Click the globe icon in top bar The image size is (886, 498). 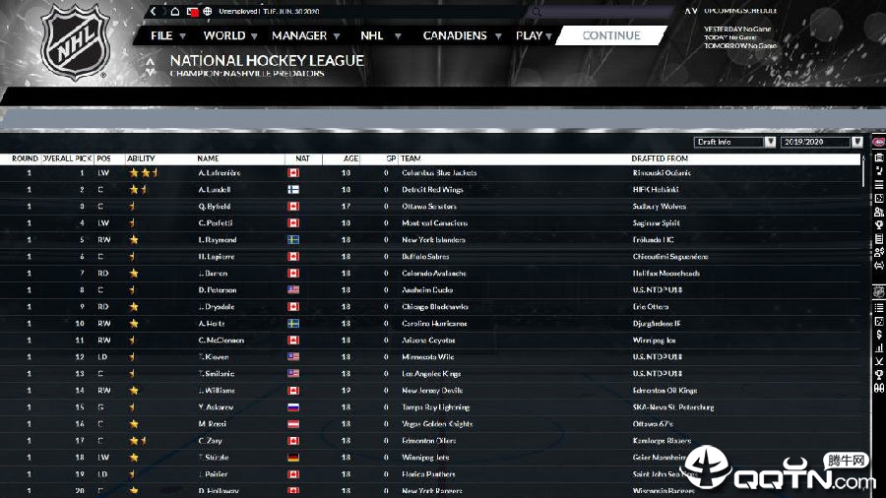coord(208,11)
